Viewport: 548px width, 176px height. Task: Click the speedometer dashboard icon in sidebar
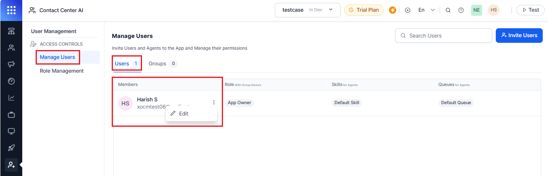pyautogui.click(x=11, y=81)
